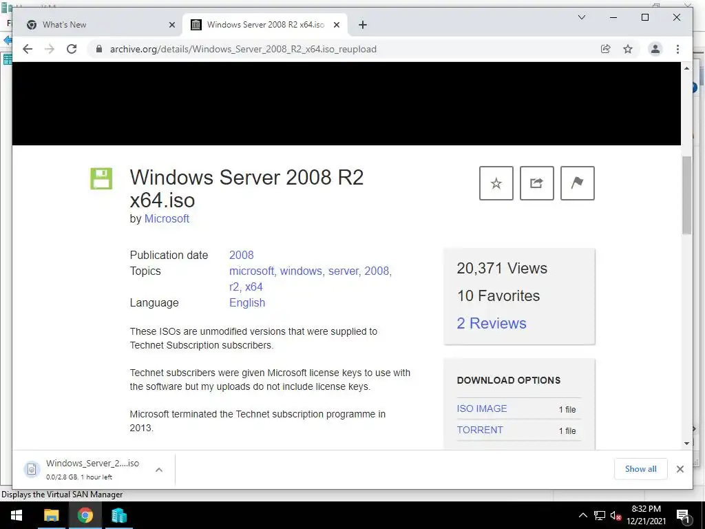Click the vertical scrollbar thumb

click(686, 195)
